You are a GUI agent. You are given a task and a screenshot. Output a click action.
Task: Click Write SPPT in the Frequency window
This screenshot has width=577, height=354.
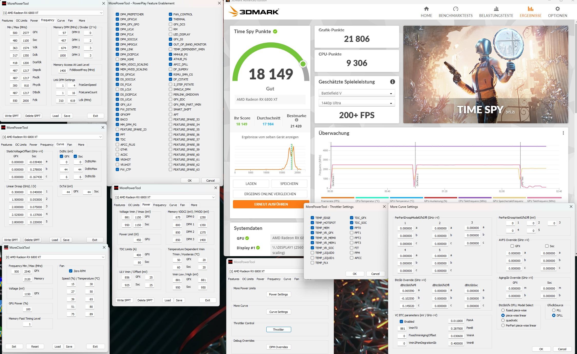(12, 116)
